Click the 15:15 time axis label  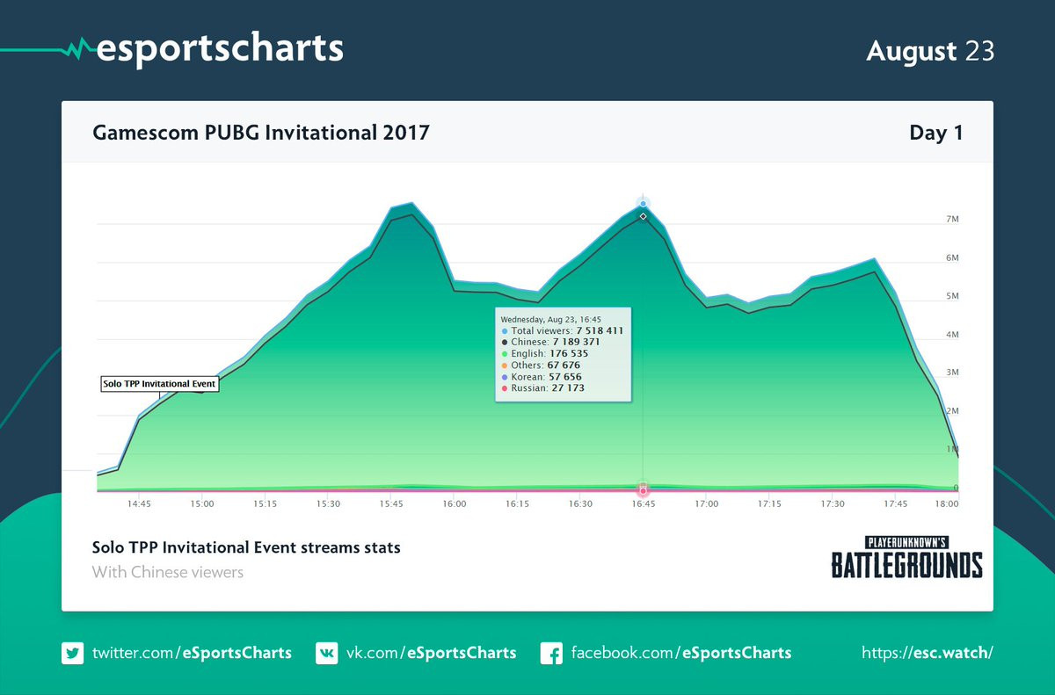click(265, 504)
